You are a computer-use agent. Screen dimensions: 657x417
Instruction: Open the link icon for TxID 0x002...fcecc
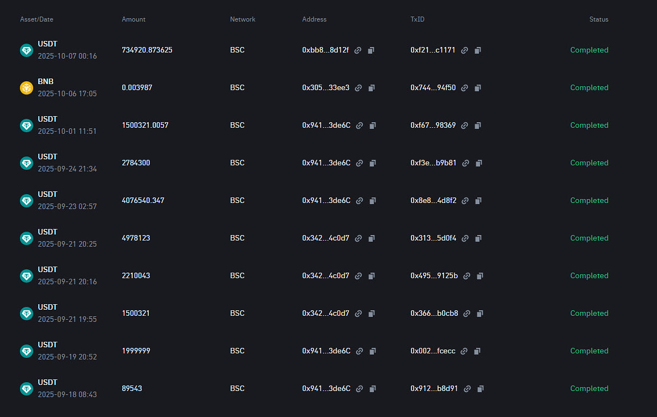click(x=463, y=351)
